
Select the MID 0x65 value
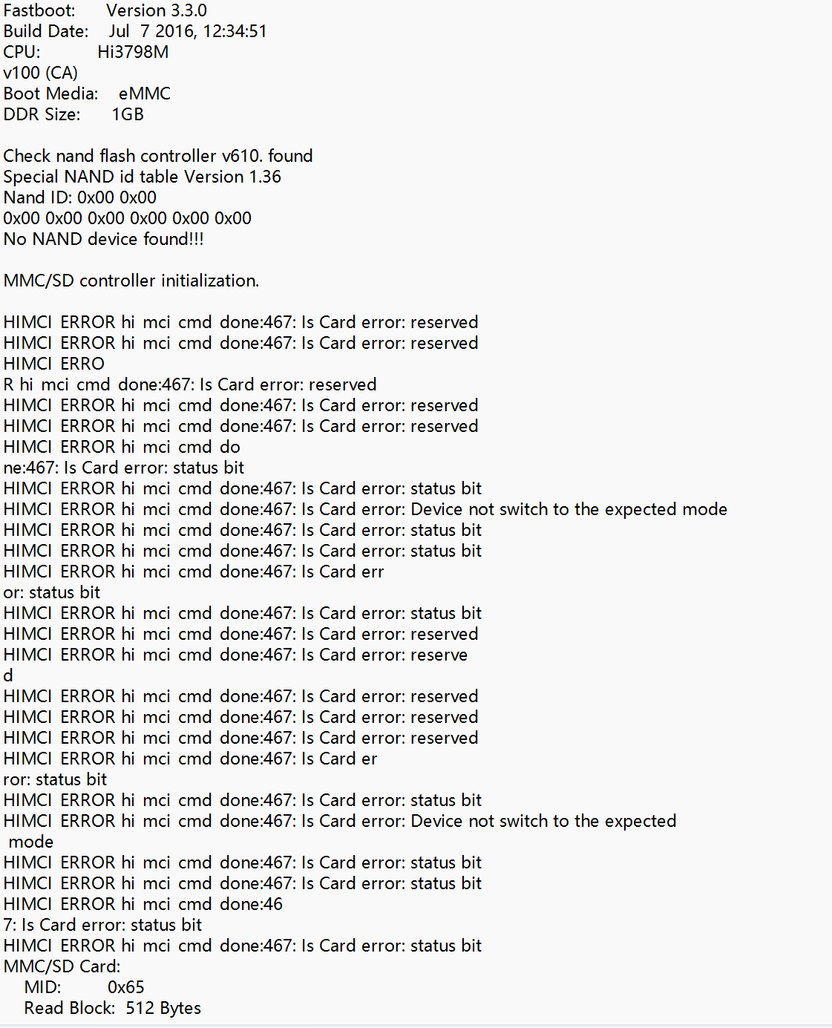pos(125,988)
